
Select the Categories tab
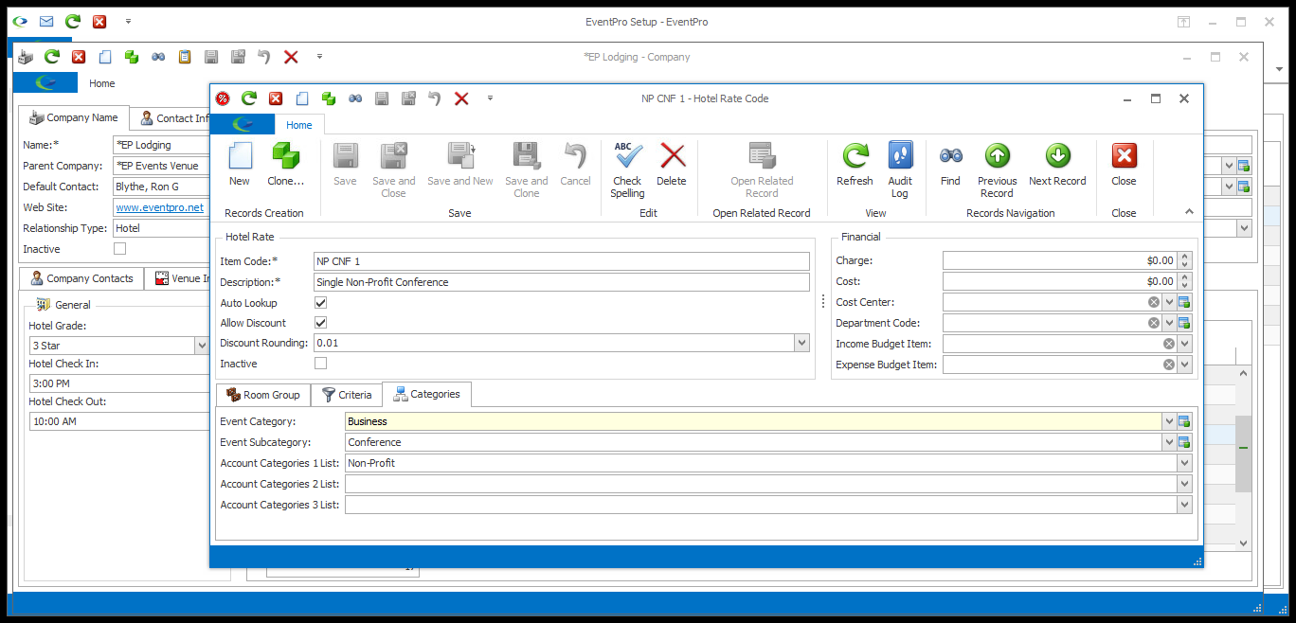pos(426,394)
